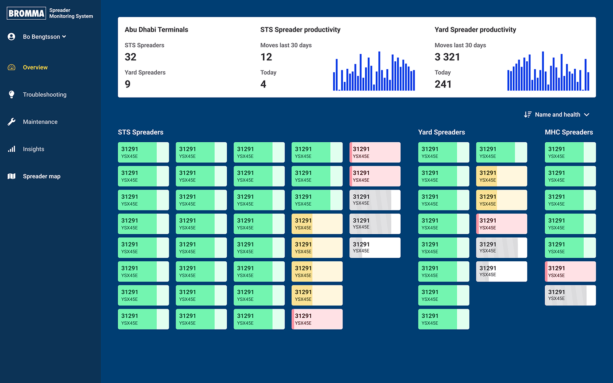This screenshot has width=613, height=383.
Task: Click the Spreader map icon
Action: click(x=11, y=176)
